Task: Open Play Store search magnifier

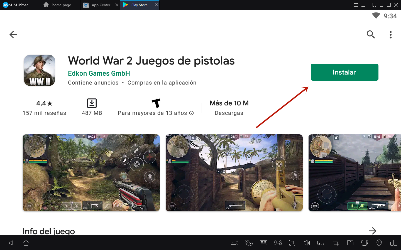Action: [371, 34]
